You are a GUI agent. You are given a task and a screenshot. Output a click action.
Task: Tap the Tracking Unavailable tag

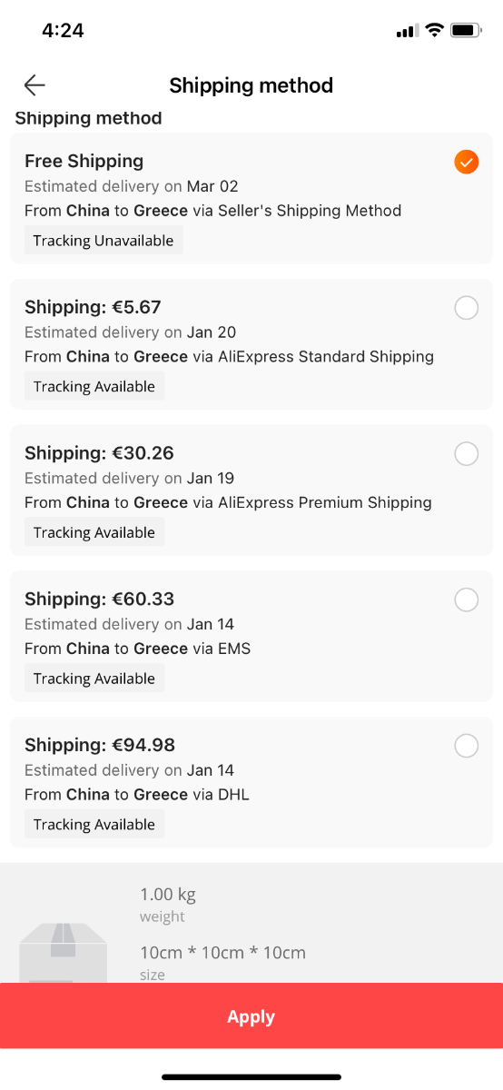tap(104, 241)
